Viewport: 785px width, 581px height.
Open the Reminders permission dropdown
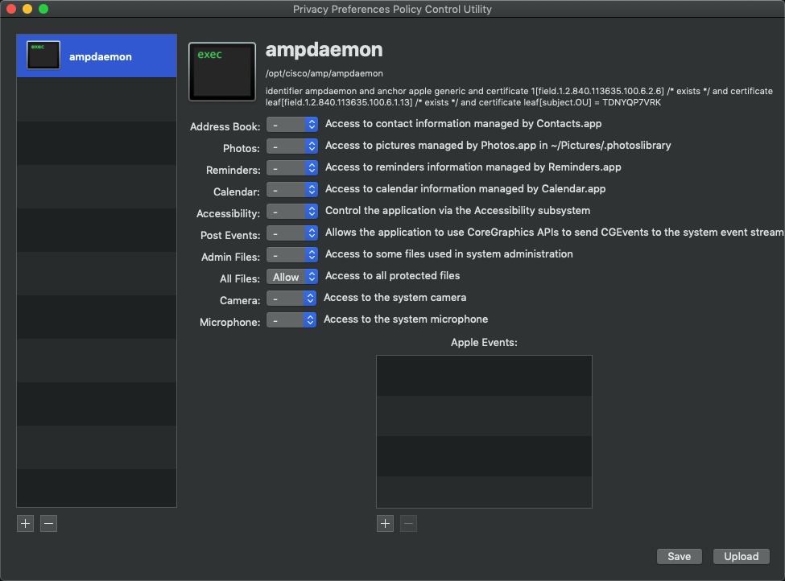(292, 167)
